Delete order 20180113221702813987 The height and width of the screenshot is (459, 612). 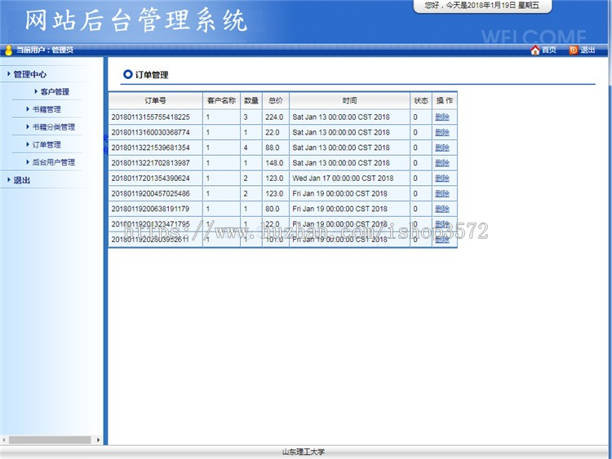click(442, 162)
